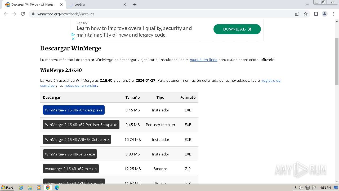The width and height of the screenshot is (339, 191).
Task: Open the Chrome three-dot menu
Action: (x=333, y=14)
